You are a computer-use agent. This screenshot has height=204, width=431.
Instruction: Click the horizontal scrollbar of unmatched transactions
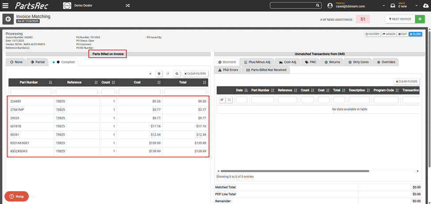click(x=295, y=171)
